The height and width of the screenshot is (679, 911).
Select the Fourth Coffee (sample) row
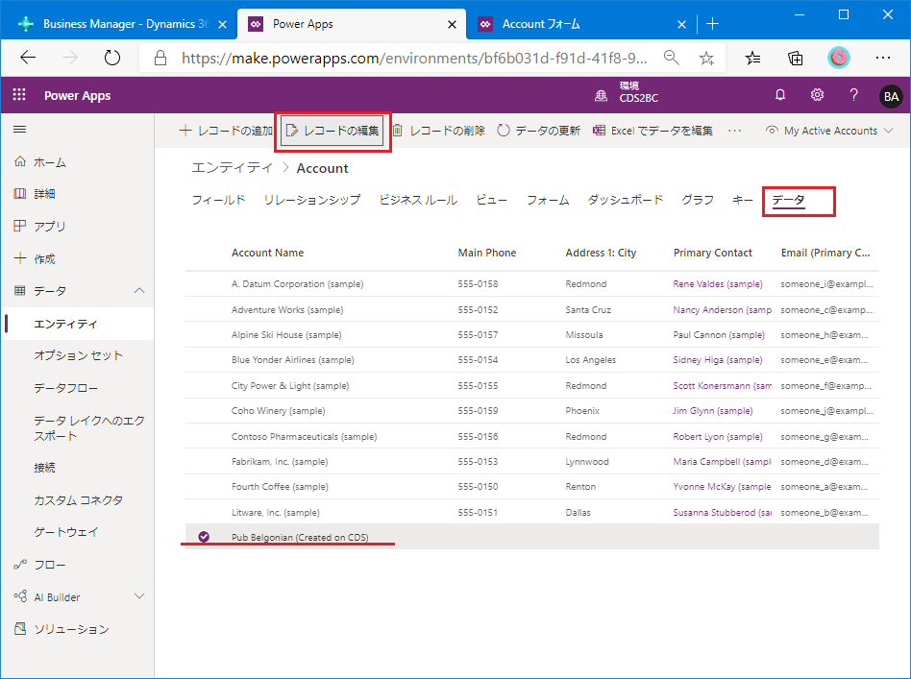[x=531, y=487]
